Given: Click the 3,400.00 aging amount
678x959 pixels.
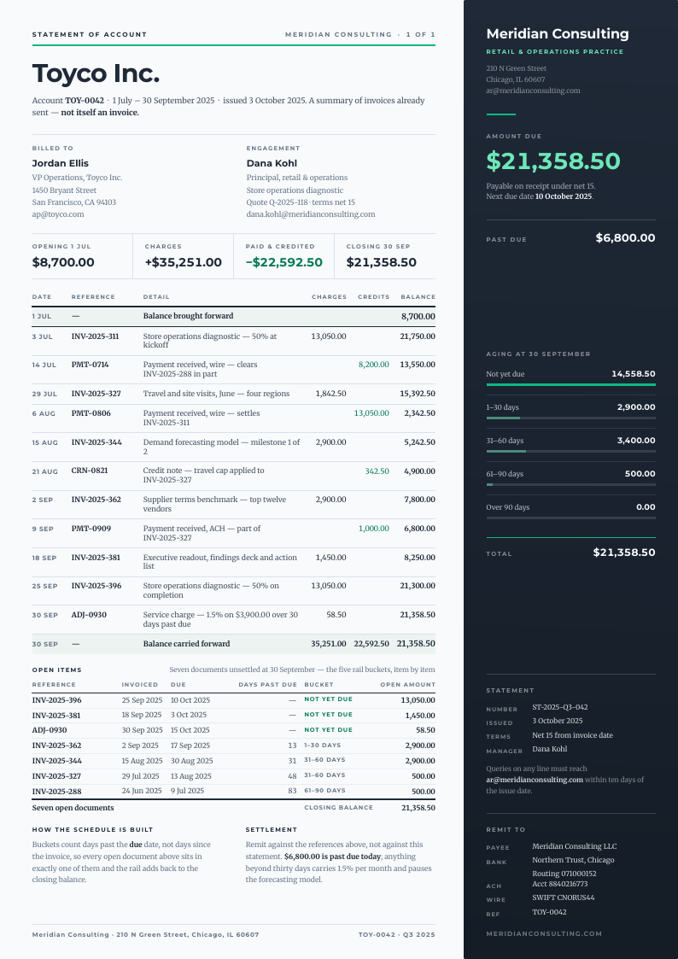Looking at the screenshot, I should click(x=636, y=441).
